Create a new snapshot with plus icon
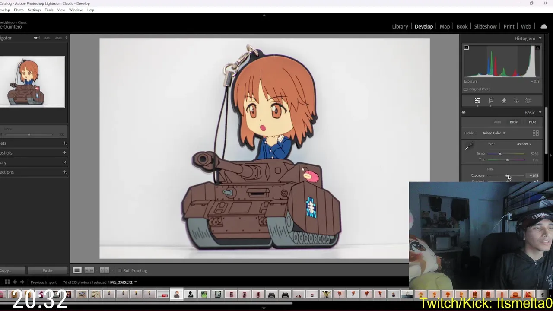The height and width of the screenshot is (311, 553). pos(64,152)
